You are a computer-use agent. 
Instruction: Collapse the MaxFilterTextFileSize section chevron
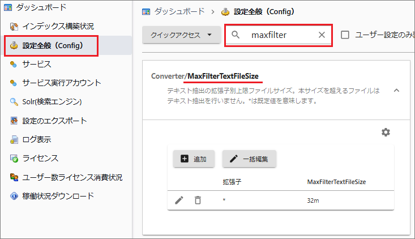pos(396,89)
